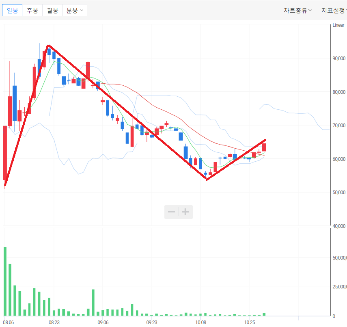
Task: Open the 분봉 minute chart dropdown
Action: (75, 10)
